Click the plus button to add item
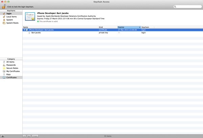Screen dimensions: 203x138 click(24, 136)
